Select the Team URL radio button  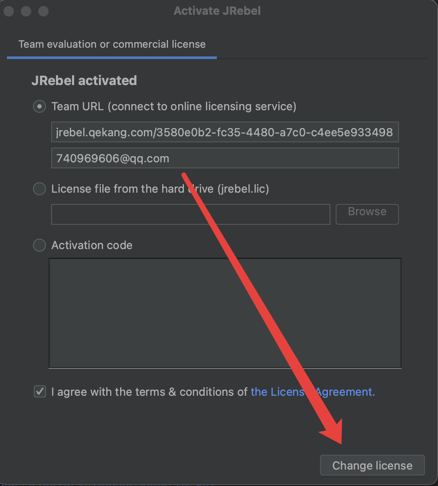click(x=39, y=106)
